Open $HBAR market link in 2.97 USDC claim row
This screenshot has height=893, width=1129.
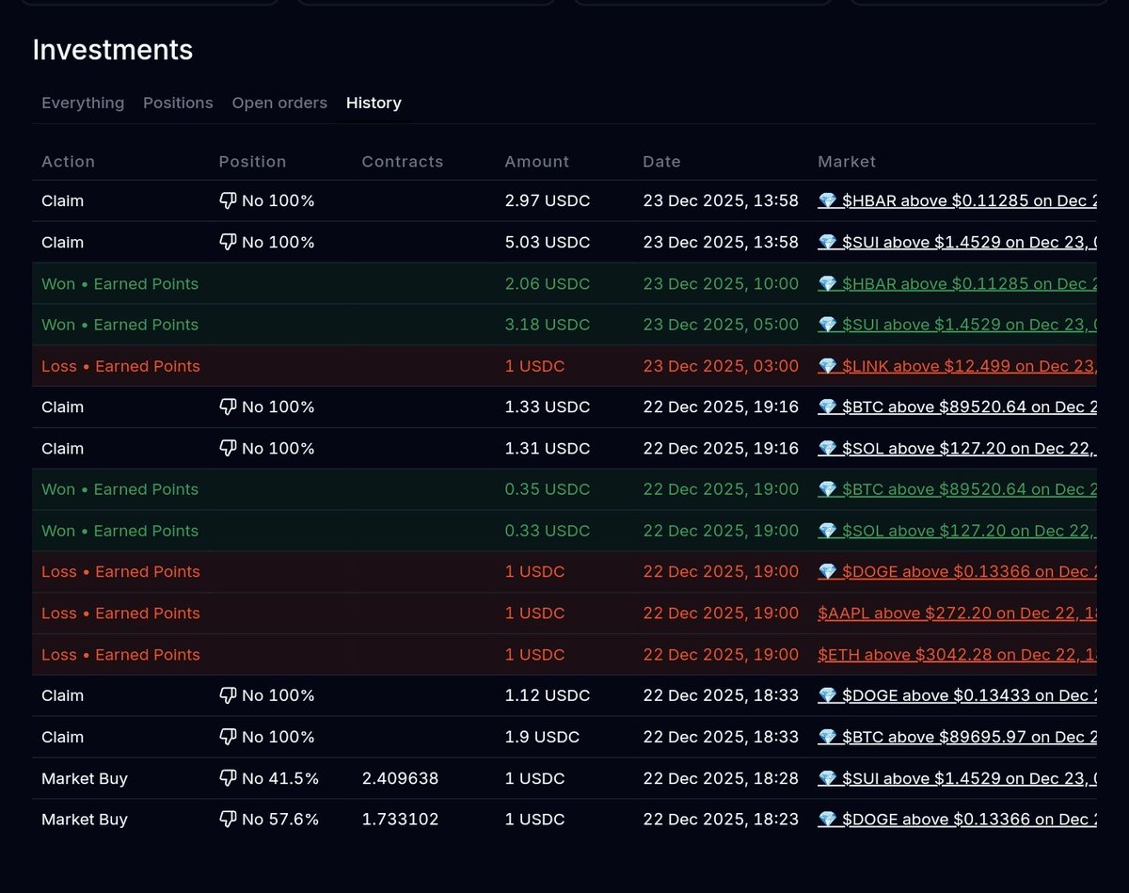957,200
